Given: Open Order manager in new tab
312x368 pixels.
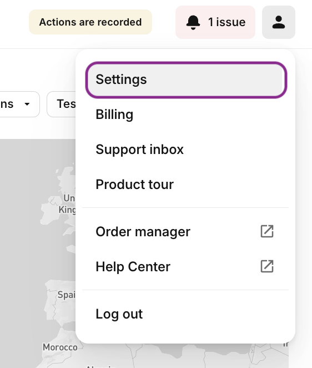Looking at the screenshot, I should click(x=186, y=232).
